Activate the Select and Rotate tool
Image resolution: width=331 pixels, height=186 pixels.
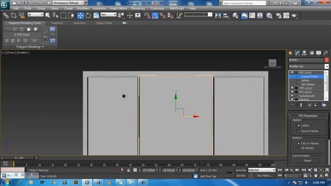point(88,16)
